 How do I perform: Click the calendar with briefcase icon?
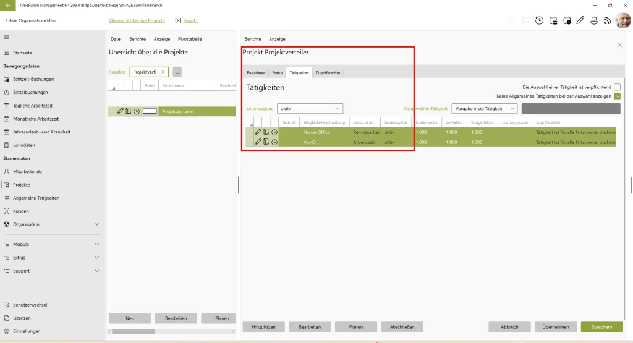coord(553,20)
